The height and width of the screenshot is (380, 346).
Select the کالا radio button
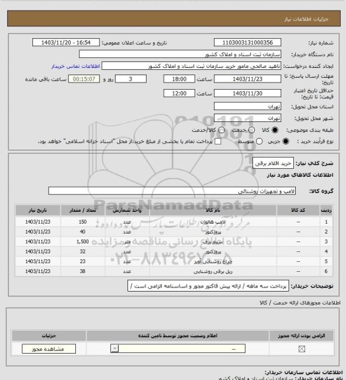(275, 130)
